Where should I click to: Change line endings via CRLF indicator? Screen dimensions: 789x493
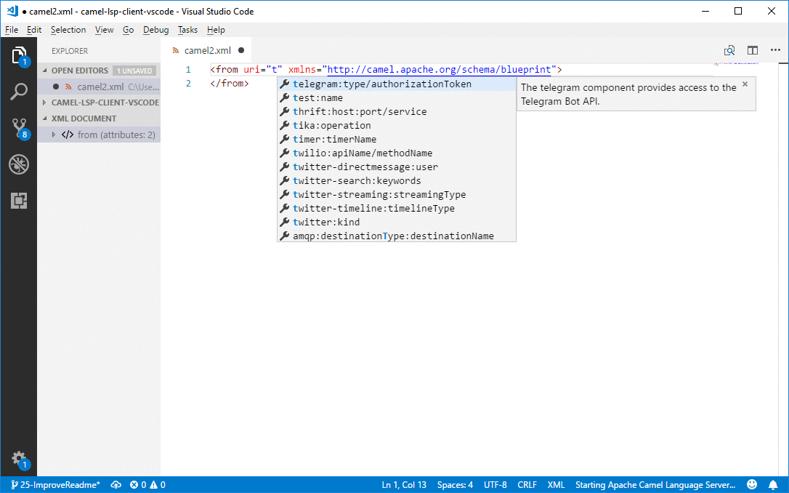pyautogui.click(x=527, y=484)
